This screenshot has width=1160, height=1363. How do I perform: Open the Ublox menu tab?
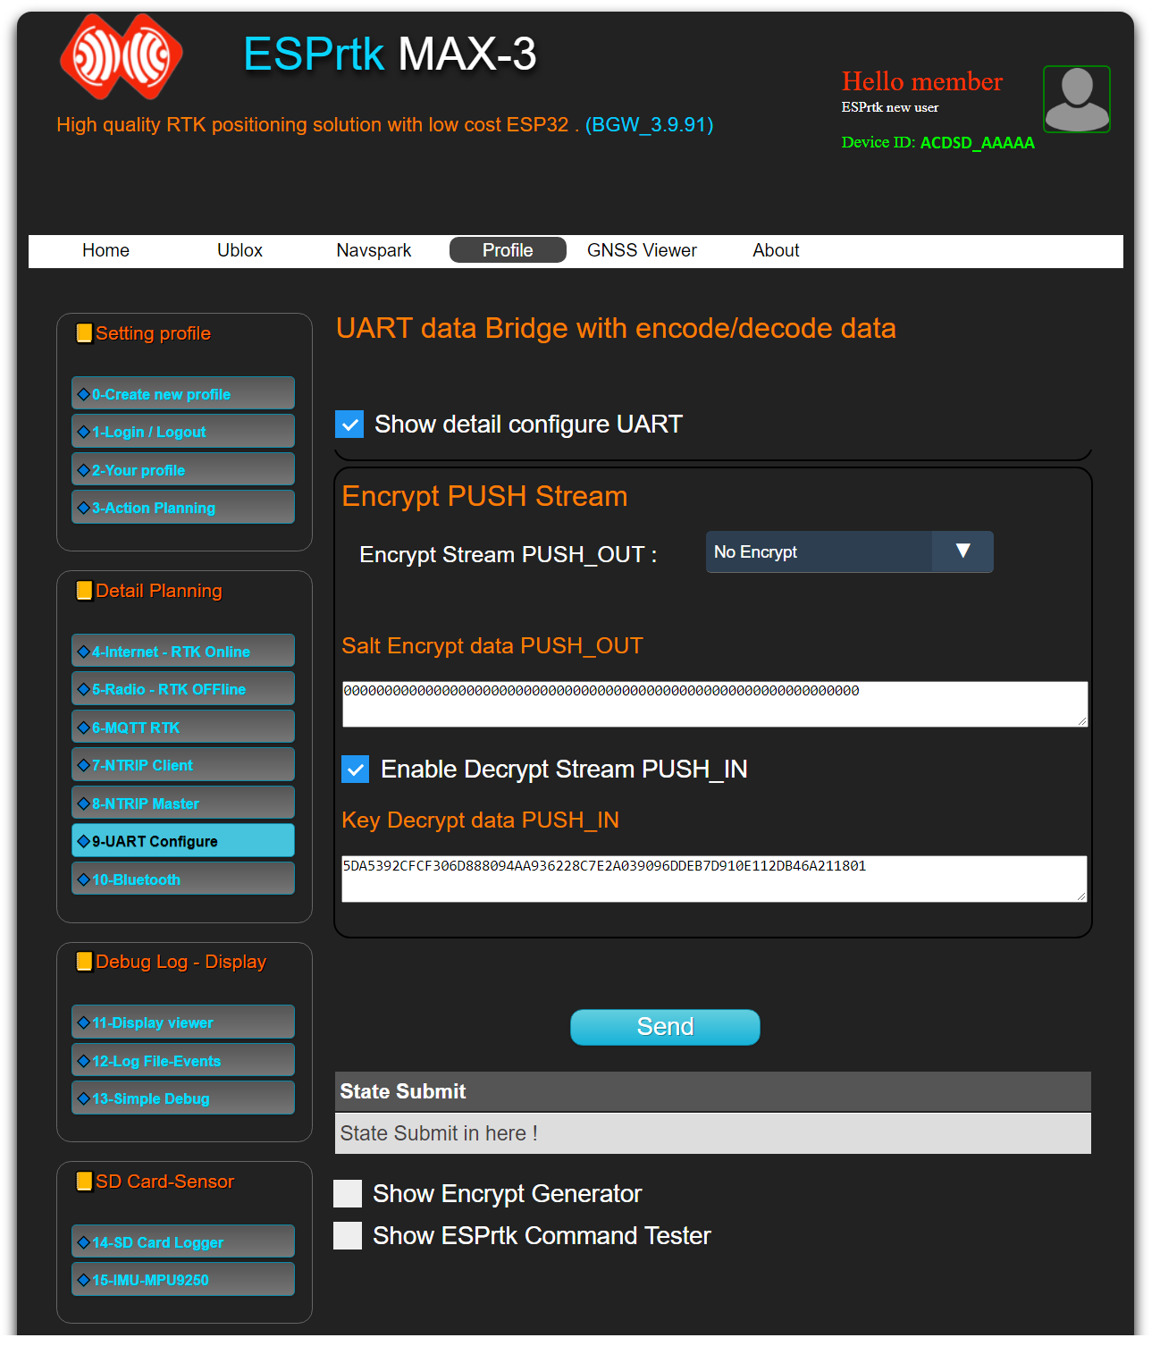pyautogui.click(x=240, y=250)
